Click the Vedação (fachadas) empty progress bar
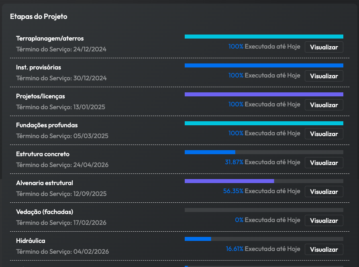The image size is (359, 267). pos(264,210)
